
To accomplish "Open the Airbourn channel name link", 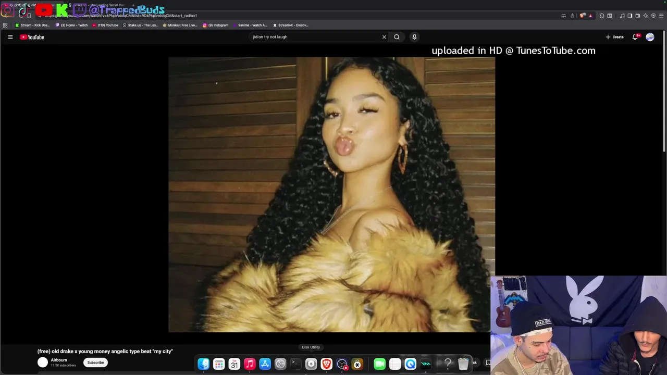I will tap(59, 360).
